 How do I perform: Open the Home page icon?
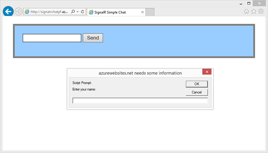tap(246, 11)
